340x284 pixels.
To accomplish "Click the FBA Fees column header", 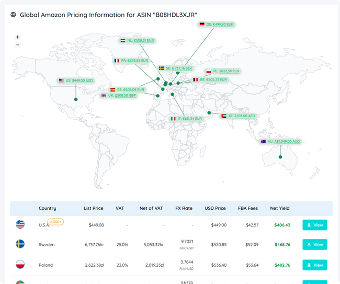I will tap(248, 208).
